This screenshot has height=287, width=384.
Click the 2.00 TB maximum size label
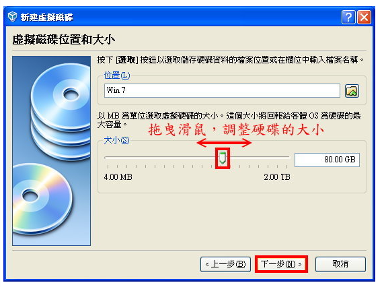[x=276, y=177]
